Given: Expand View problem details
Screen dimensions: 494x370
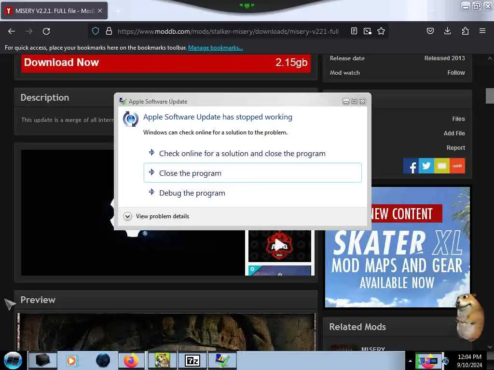Looking at the screenshot, I should point(156,216).
